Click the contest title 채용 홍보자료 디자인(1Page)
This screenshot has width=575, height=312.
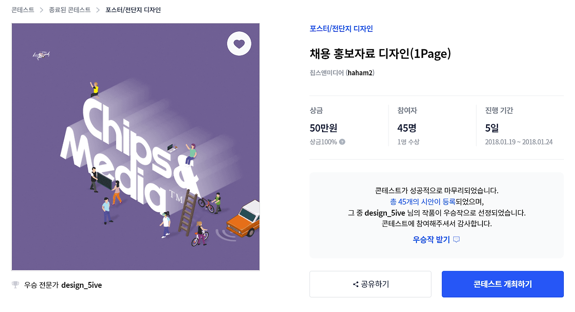click(380, 54)
